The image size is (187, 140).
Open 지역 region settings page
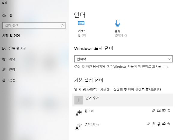point(9,59)
